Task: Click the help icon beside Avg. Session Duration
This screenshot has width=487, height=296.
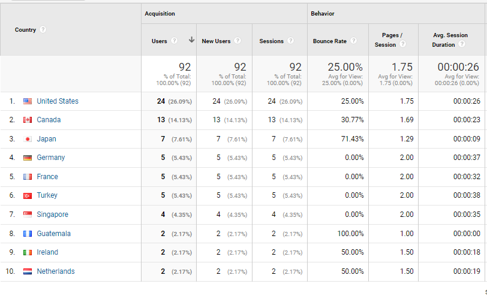Action: (462, 44)
